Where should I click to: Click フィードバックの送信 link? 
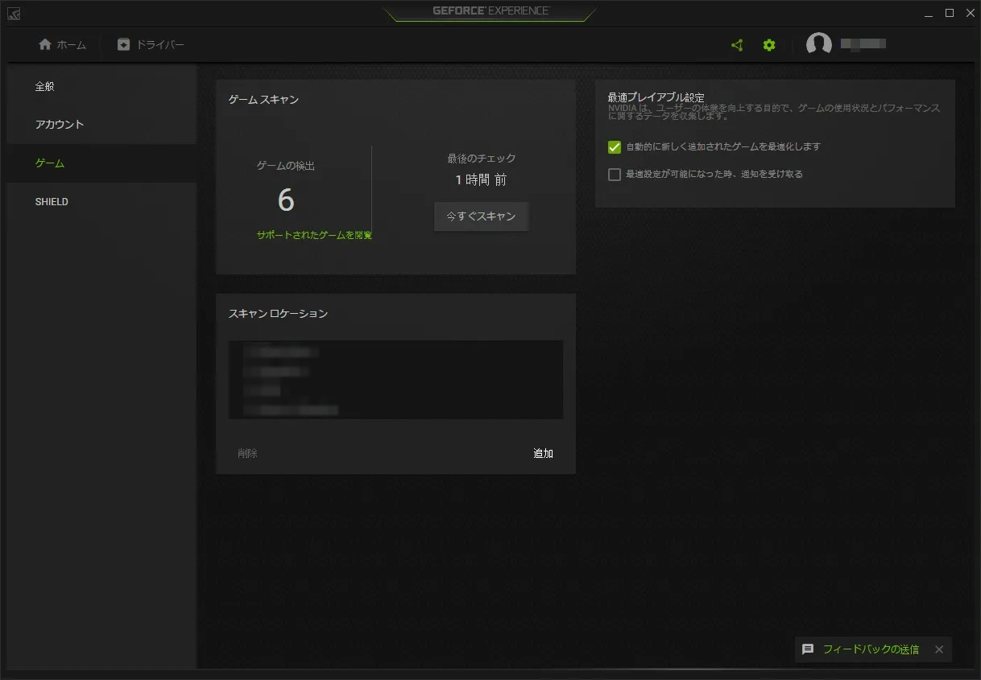(x=871, y=649)
